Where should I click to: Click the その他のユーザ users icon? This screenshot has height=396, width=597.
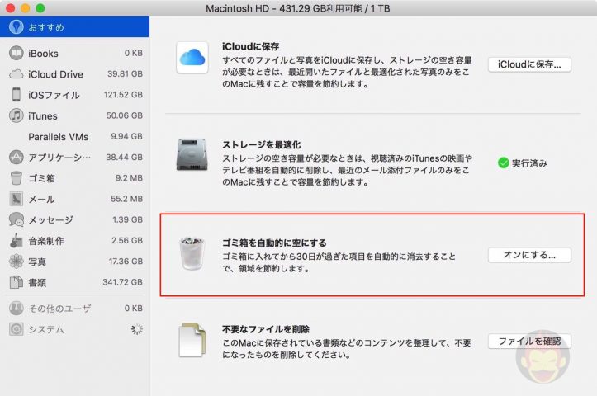tap(16, 308)
